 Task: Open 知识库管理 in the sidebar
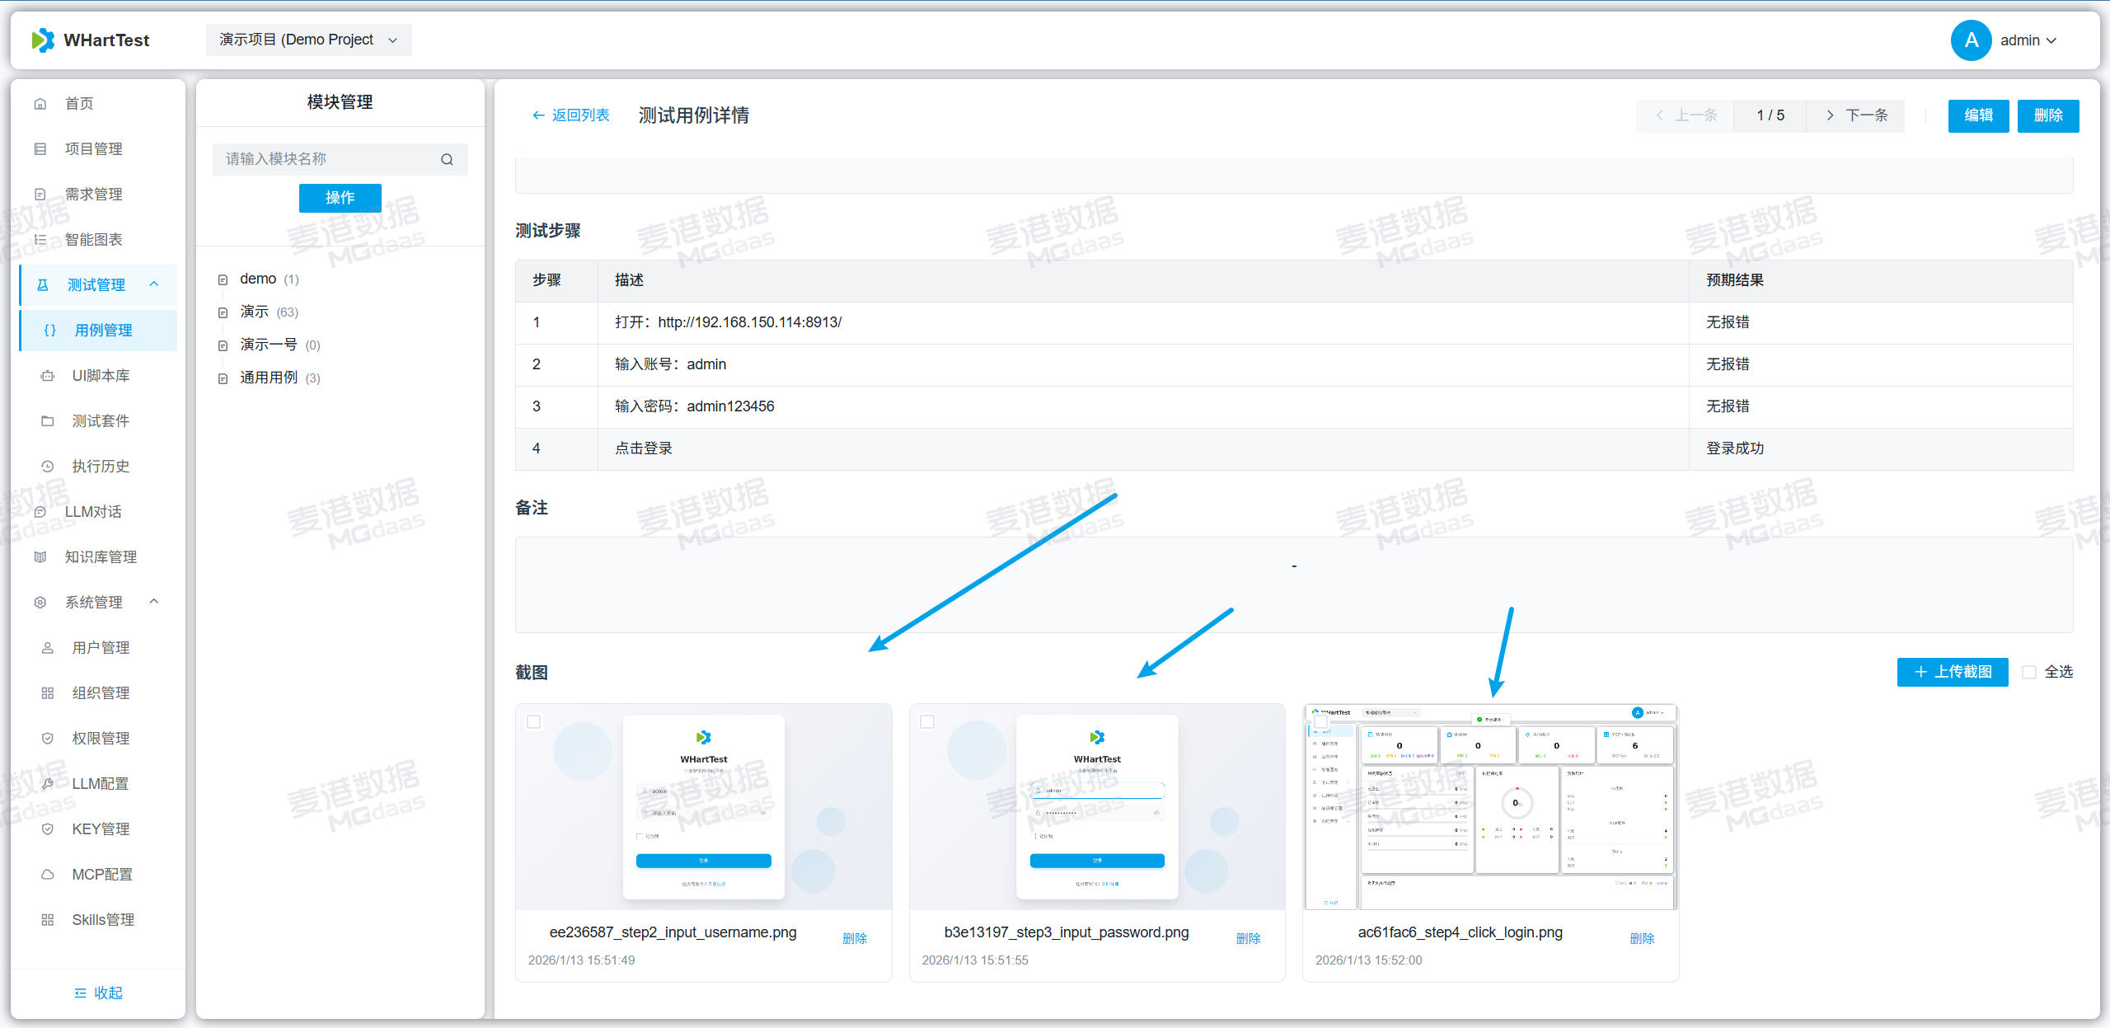101,557
